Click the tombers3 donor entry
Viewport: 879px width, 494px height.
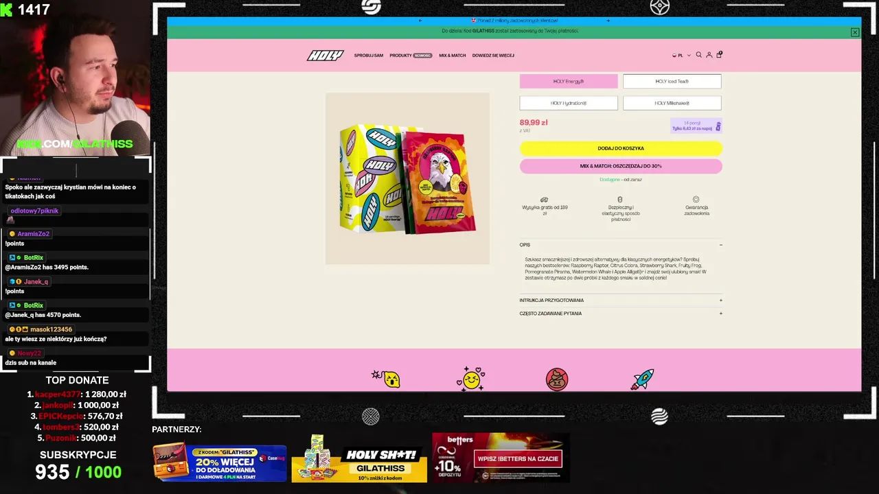pyautogui.click(x=77, y=427)
